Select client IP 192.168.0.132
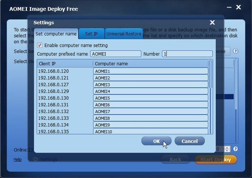This screenshot has height=178, width=252. 53,112
